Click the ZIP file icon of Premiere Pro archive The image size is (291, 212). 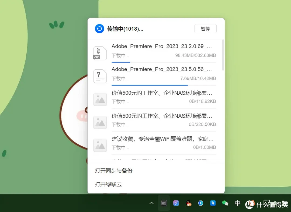100,54
